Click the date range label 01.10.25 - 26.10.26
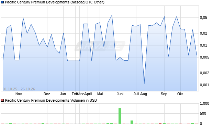The height and width of the screenshot is (127, 213). [x=19, y=89]
